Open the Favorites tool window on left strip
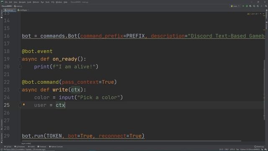Screen dimensions: 268x151 (x=2, y=138)
